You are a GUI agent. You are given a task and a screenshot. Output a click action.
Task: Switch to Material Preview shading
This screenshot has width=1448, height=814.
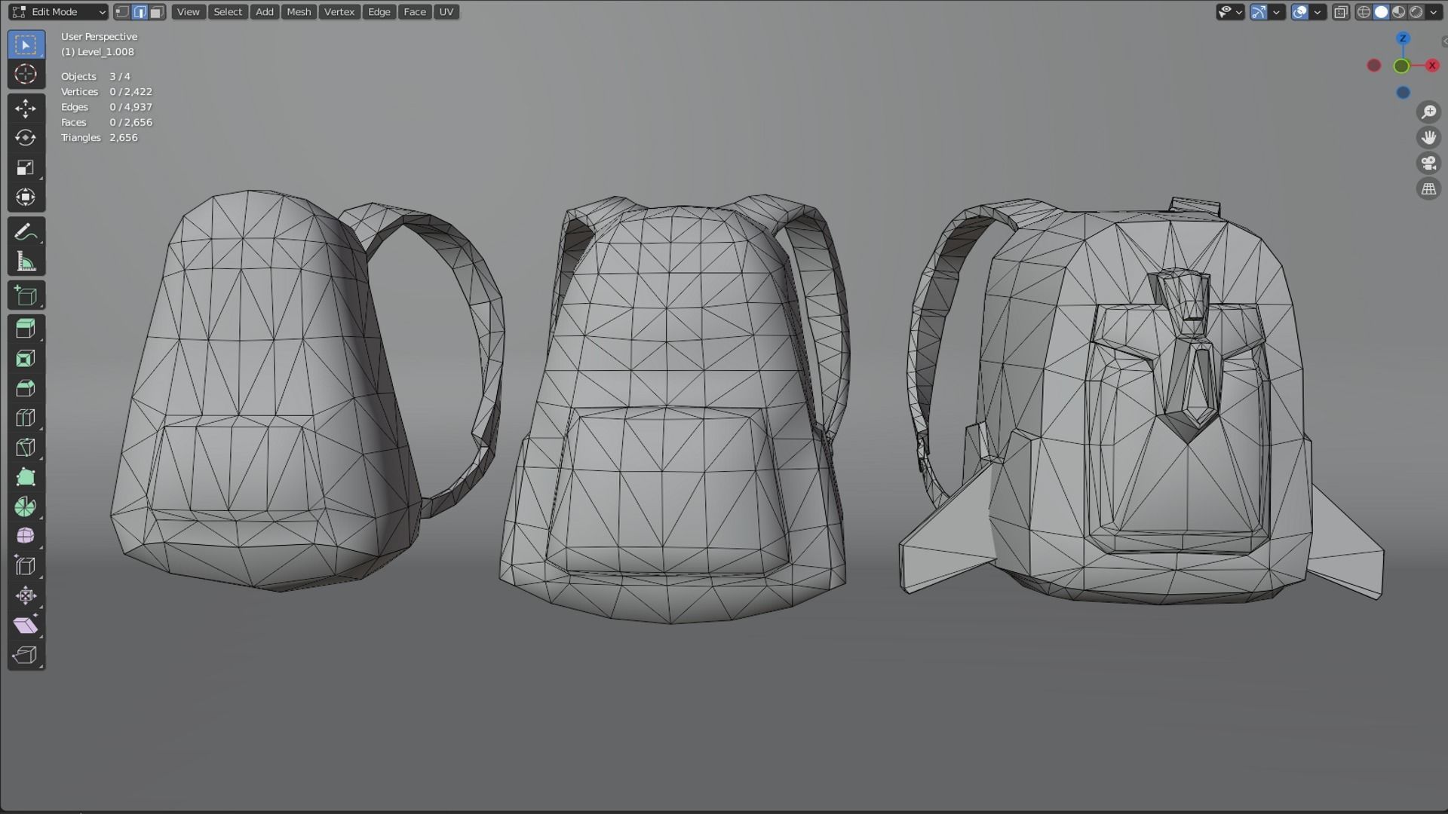[x=1398, y=12]
